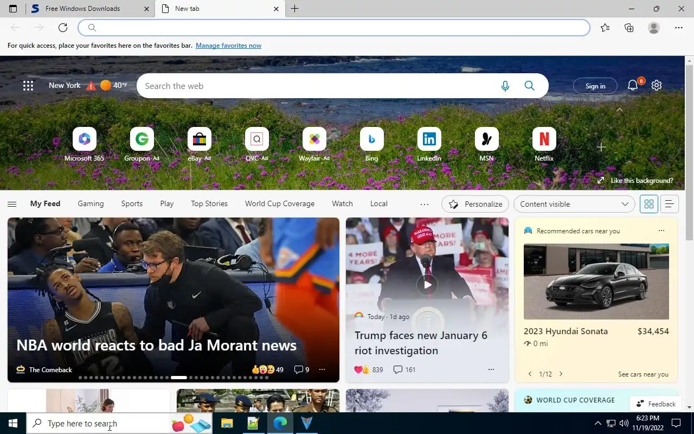
Task: Click the taskbar volume icon
Action: coord(624,423)
